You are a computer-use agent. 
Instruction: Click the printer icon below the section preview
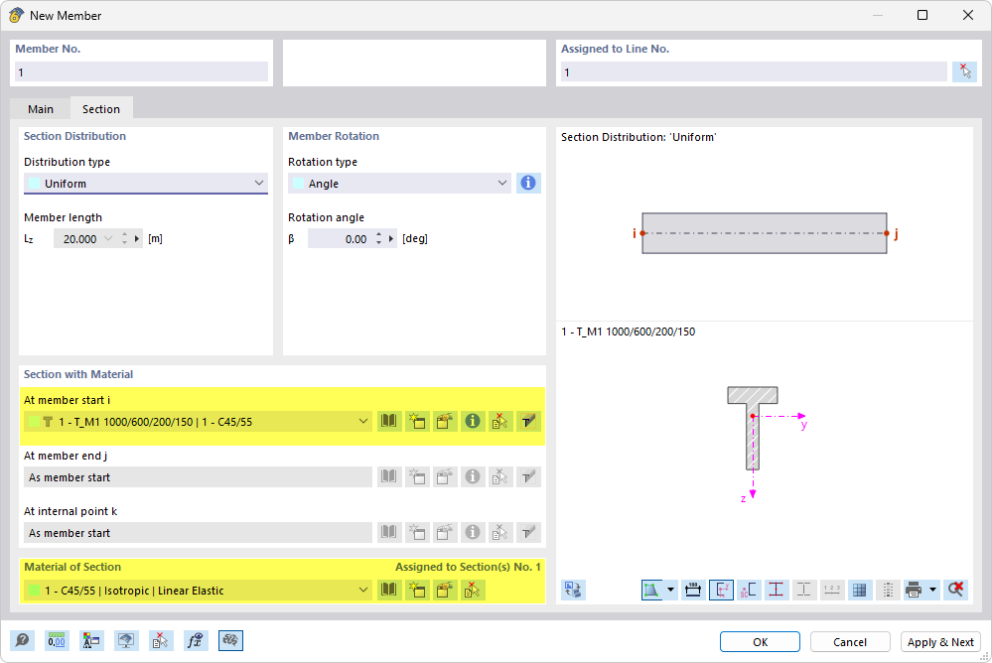pos(915,590)
